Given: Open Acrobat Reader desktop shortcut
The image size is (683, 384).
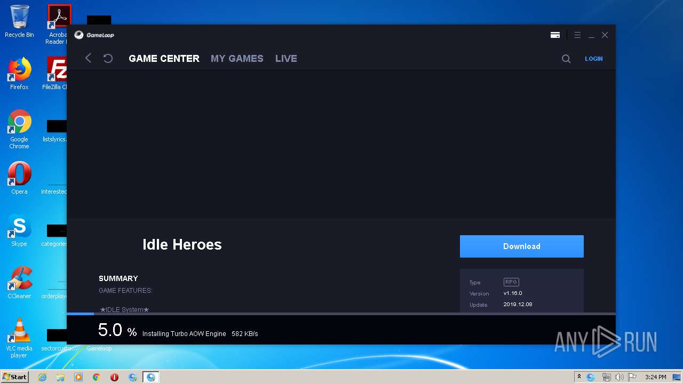Looking at the screenshot, I should click(58, 25).
